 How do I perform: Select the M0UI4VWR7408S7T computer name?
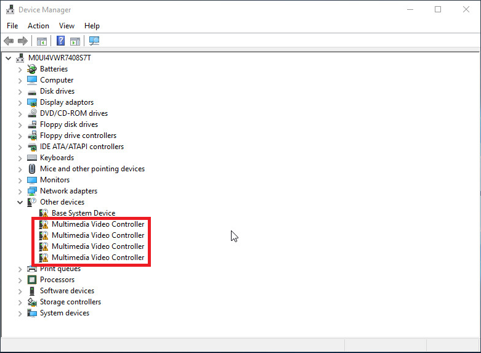click(x=60, y=58)
